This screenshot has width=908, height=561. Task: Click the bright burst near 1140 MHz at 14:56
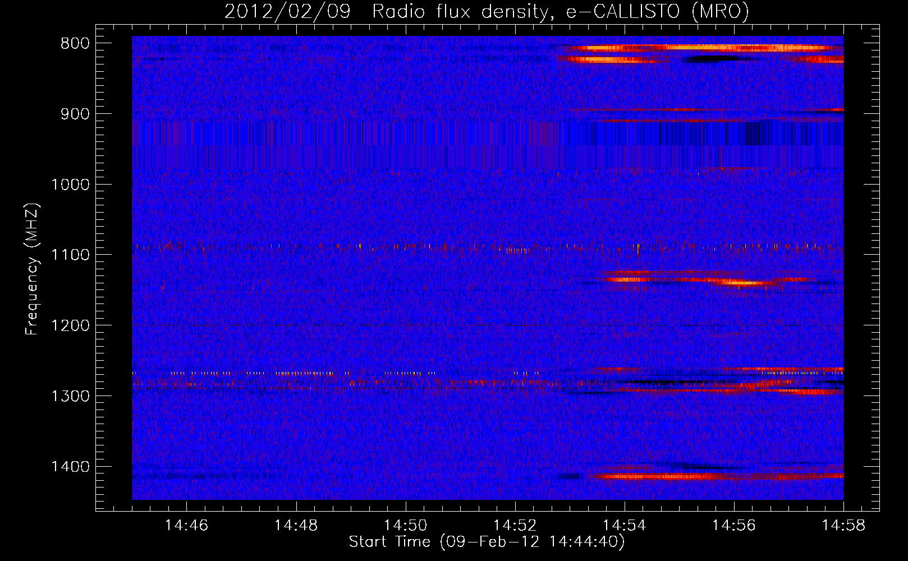point(742,283)
